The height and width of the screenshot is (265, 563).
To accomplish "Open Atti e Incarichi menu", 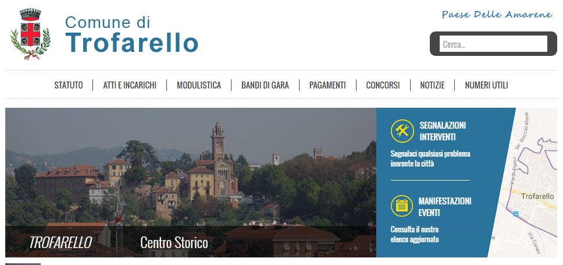I will pyautogui.click(x=130, y=85).
